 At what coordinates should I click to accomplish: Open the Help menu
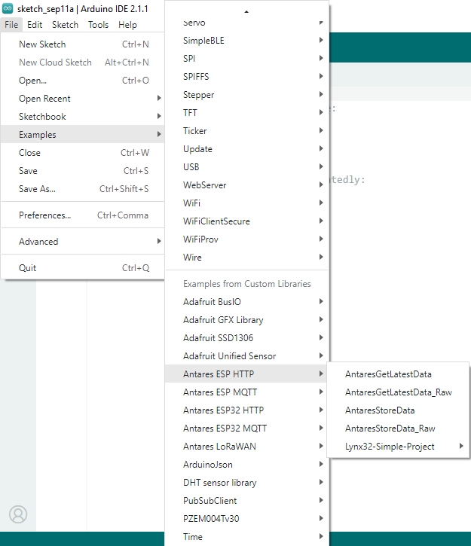coord(127,25)
